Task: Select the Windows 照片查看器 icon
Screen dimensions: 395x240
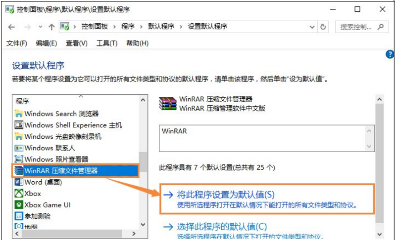Action: tap(19, 159)
